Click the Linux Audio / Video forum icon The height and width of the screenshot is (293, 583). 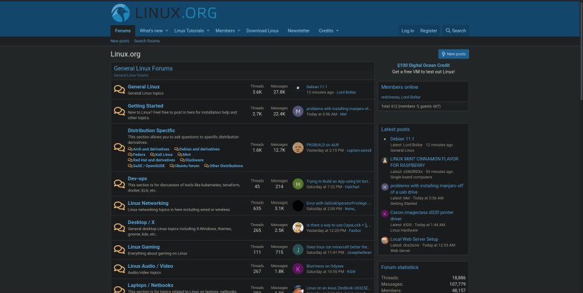tap(119, 268)
